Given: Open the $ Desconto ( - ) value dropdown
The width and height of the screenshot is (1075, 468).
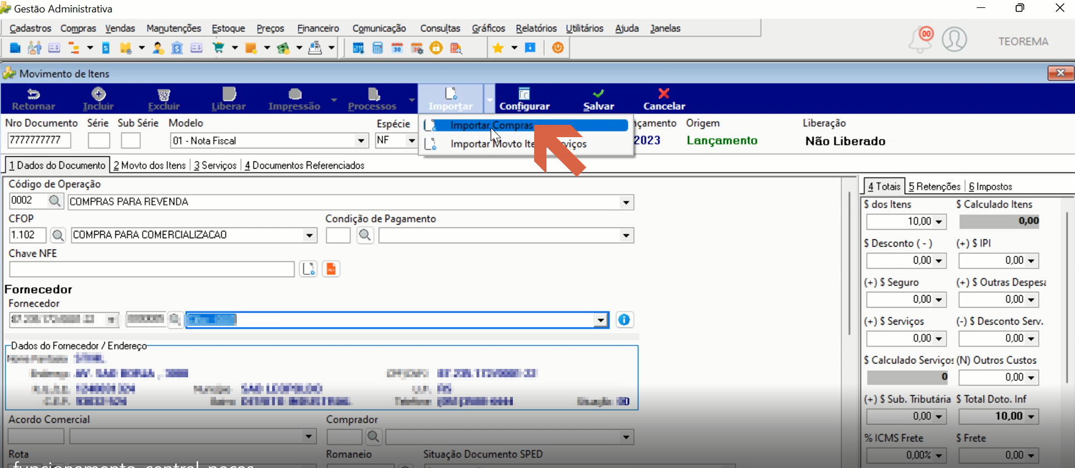Looking at the screenshot, I should click(939, 261).
